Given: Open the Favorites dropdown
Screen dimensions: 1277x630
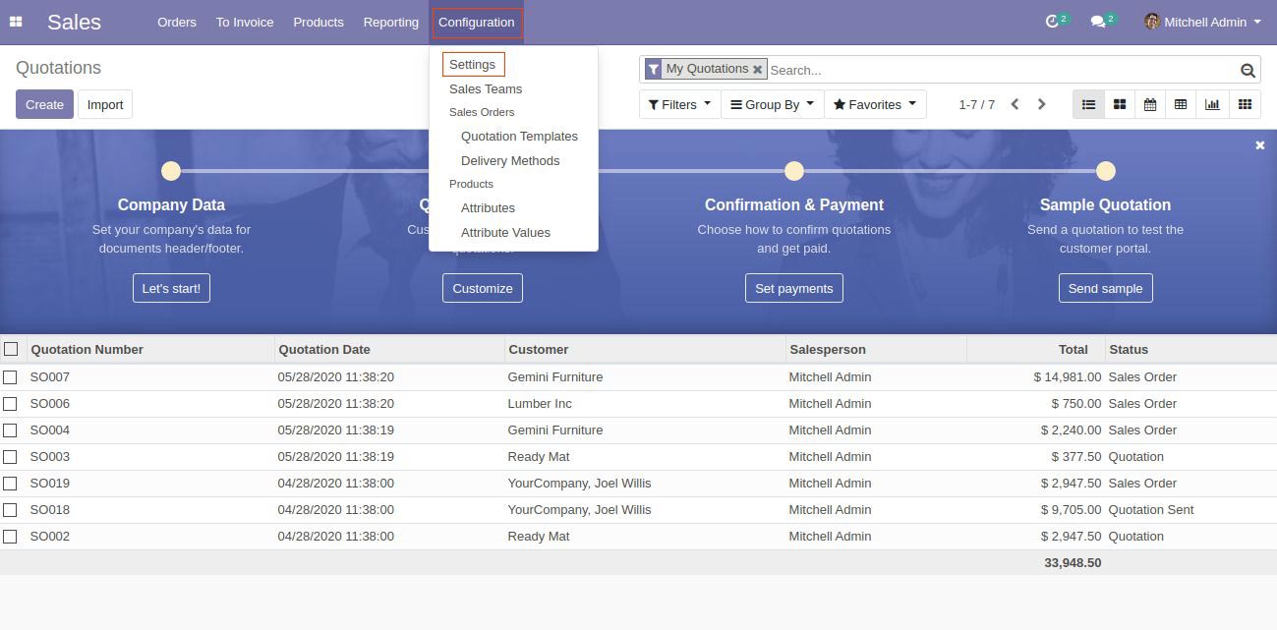Looking at the screenshot, I should pyautogui.click(x=875, y=104).
